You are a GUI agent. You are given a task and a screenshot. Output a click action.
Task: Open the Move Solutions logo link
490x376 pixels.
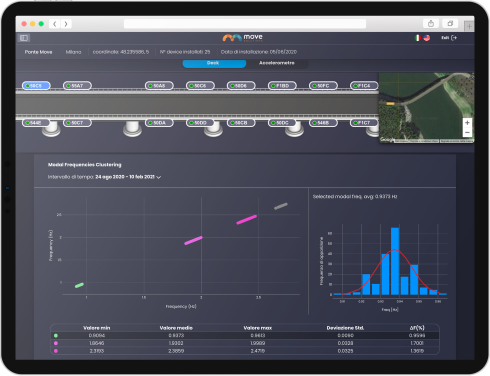pyautogui.click(x=242, y=37)
